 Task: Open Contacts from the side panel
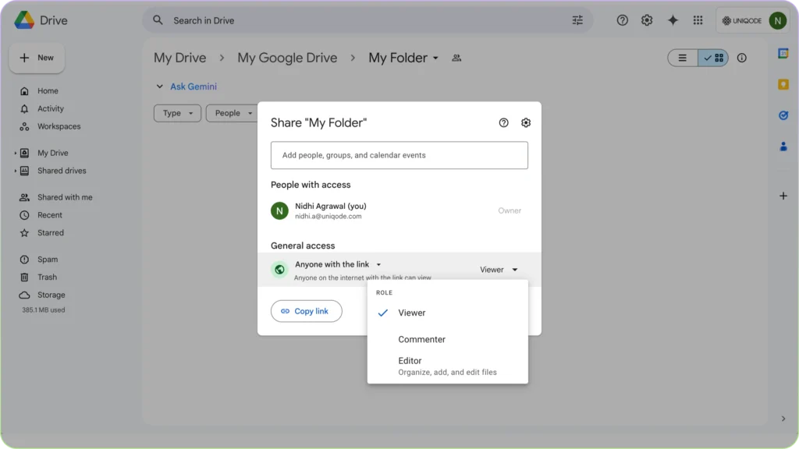[x=783, y=146]
